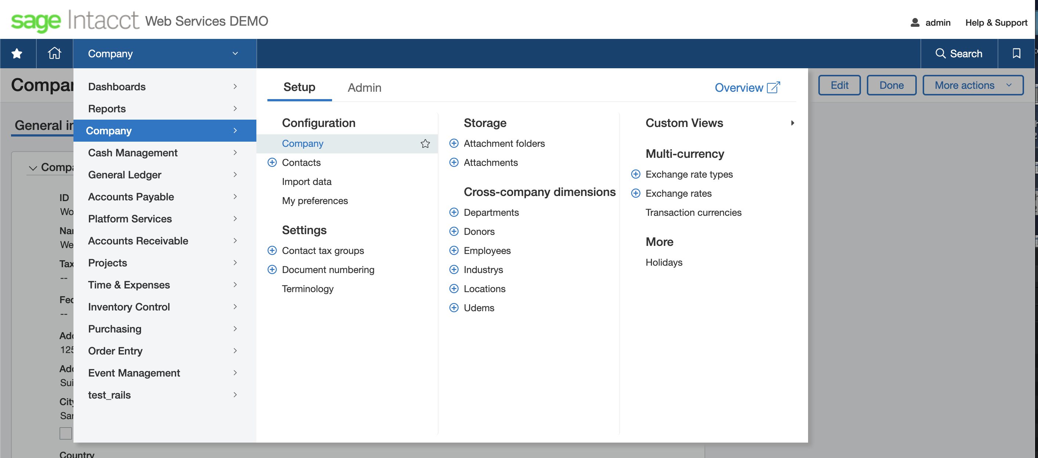The height and width of the screenshot is (458, 1038).
Task: Open Help & Support
Action: (x=996, y=22)
